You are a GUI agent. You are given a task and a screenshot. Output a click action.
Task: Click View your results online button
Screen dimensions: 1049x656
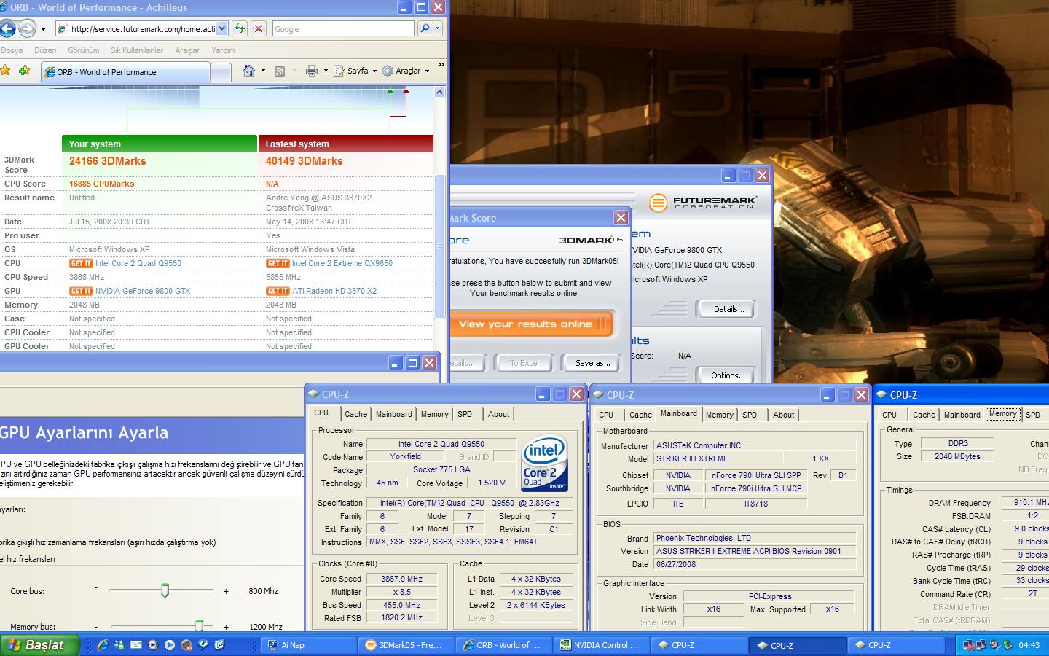(531, 324)
